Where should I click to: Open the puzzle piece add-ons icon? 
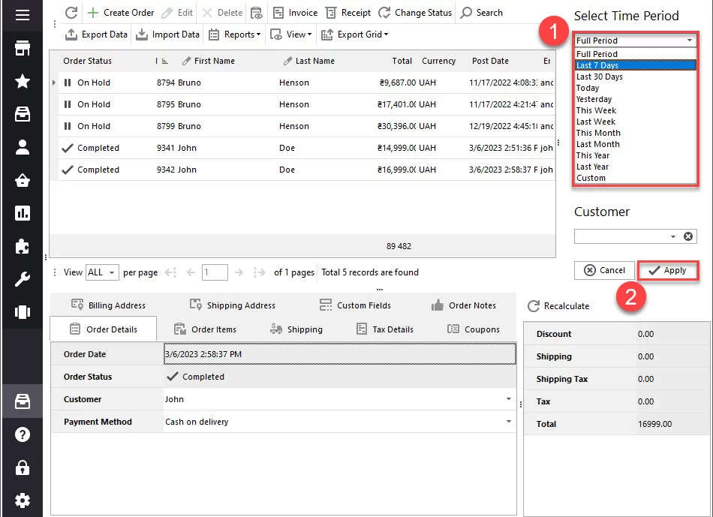click(x=23, y=247)
